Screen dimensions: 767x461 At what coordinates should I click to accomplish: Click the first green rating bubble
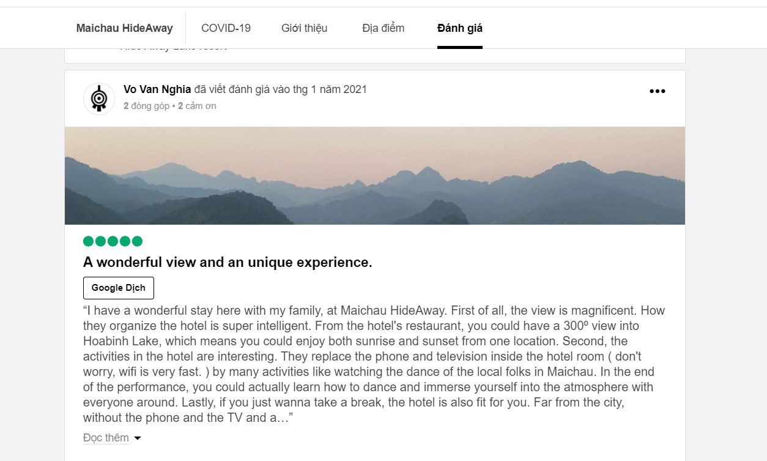(x=89, y=241)
